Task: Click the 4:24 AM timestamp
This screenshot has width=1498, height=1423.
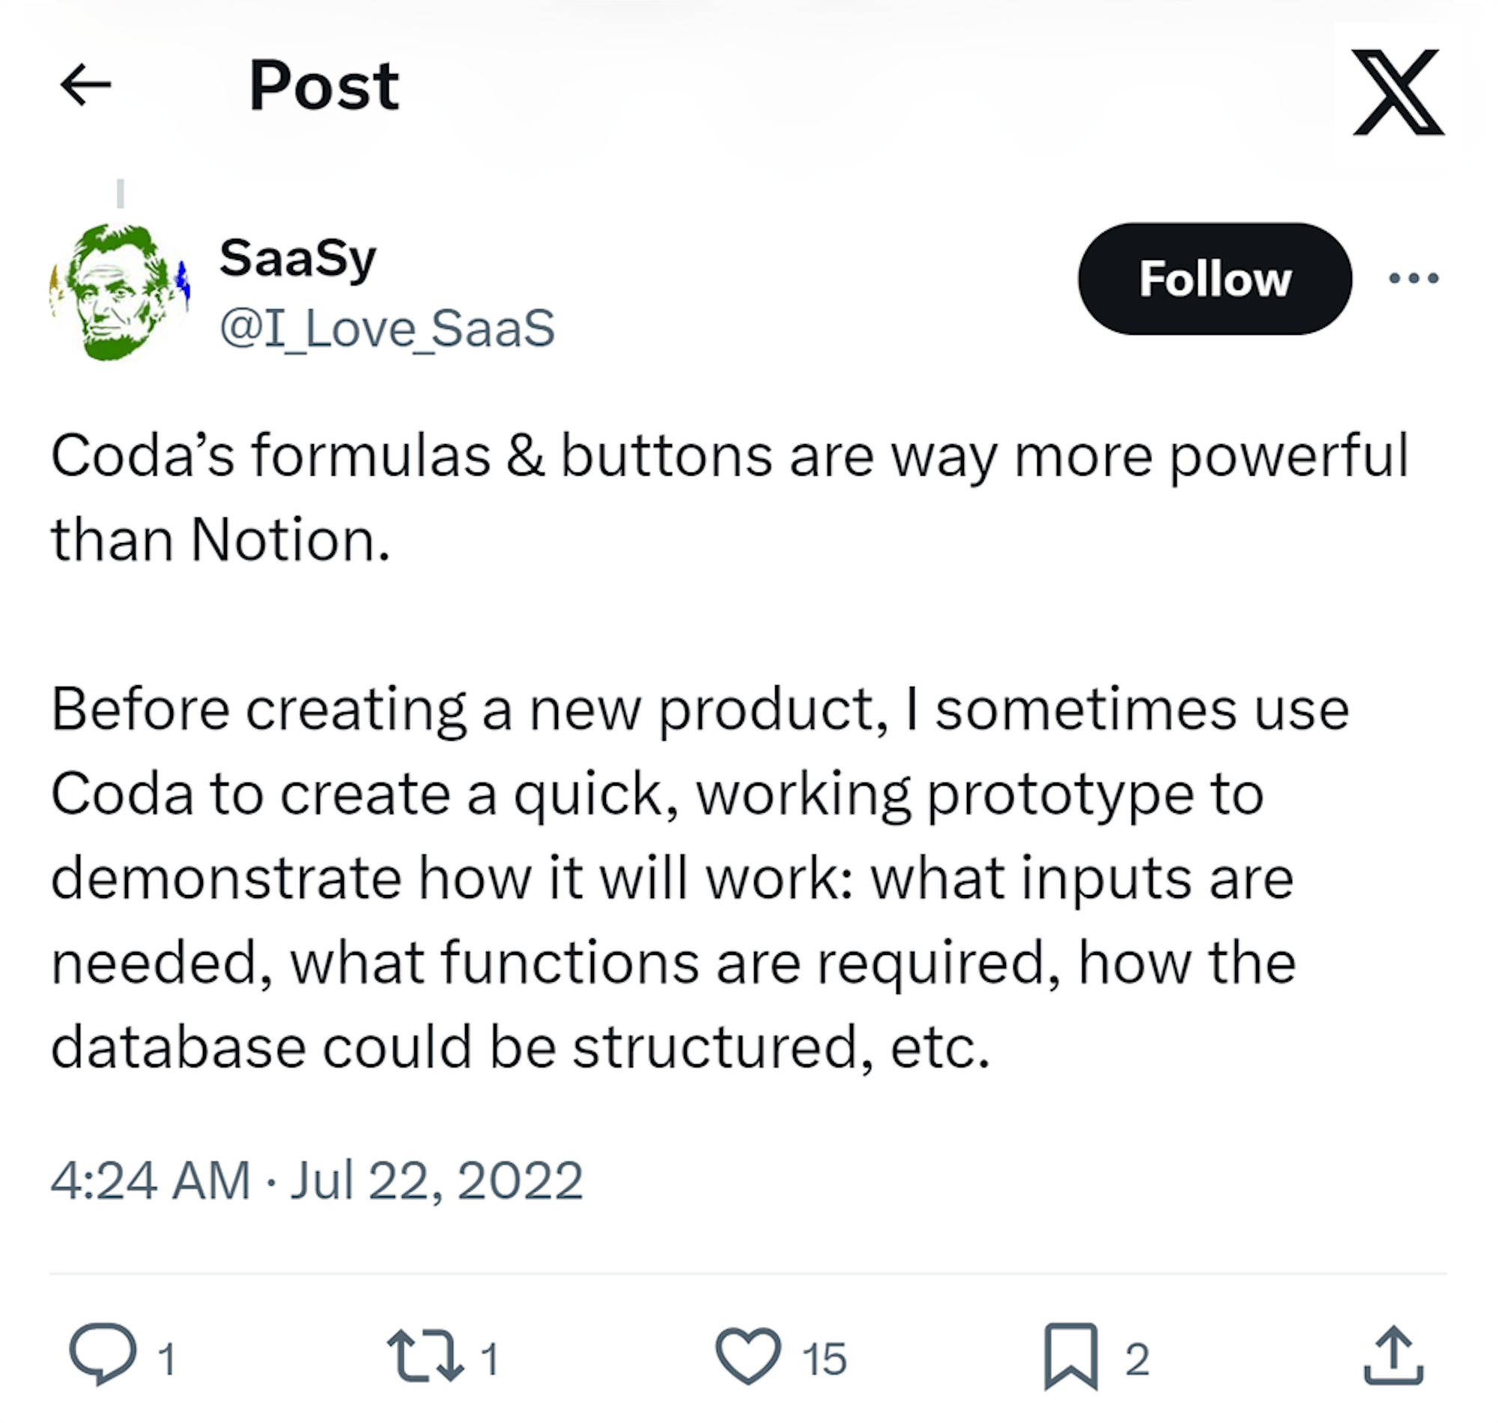Action: tap(151, 1180)
